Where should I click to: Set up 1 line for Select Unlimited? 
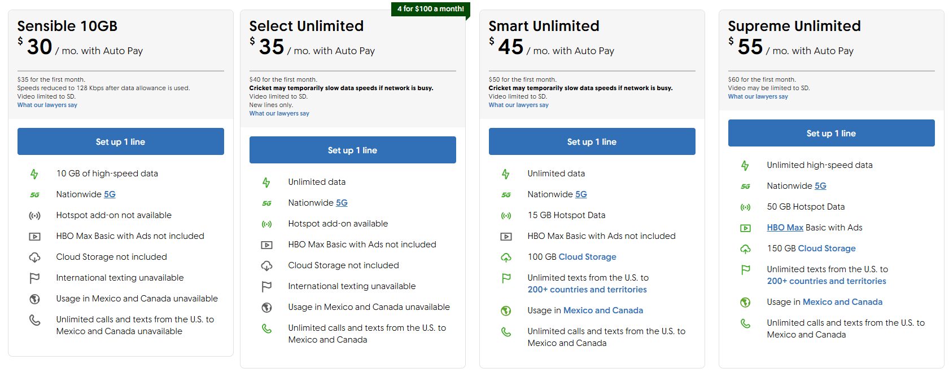tap(352, 150)
